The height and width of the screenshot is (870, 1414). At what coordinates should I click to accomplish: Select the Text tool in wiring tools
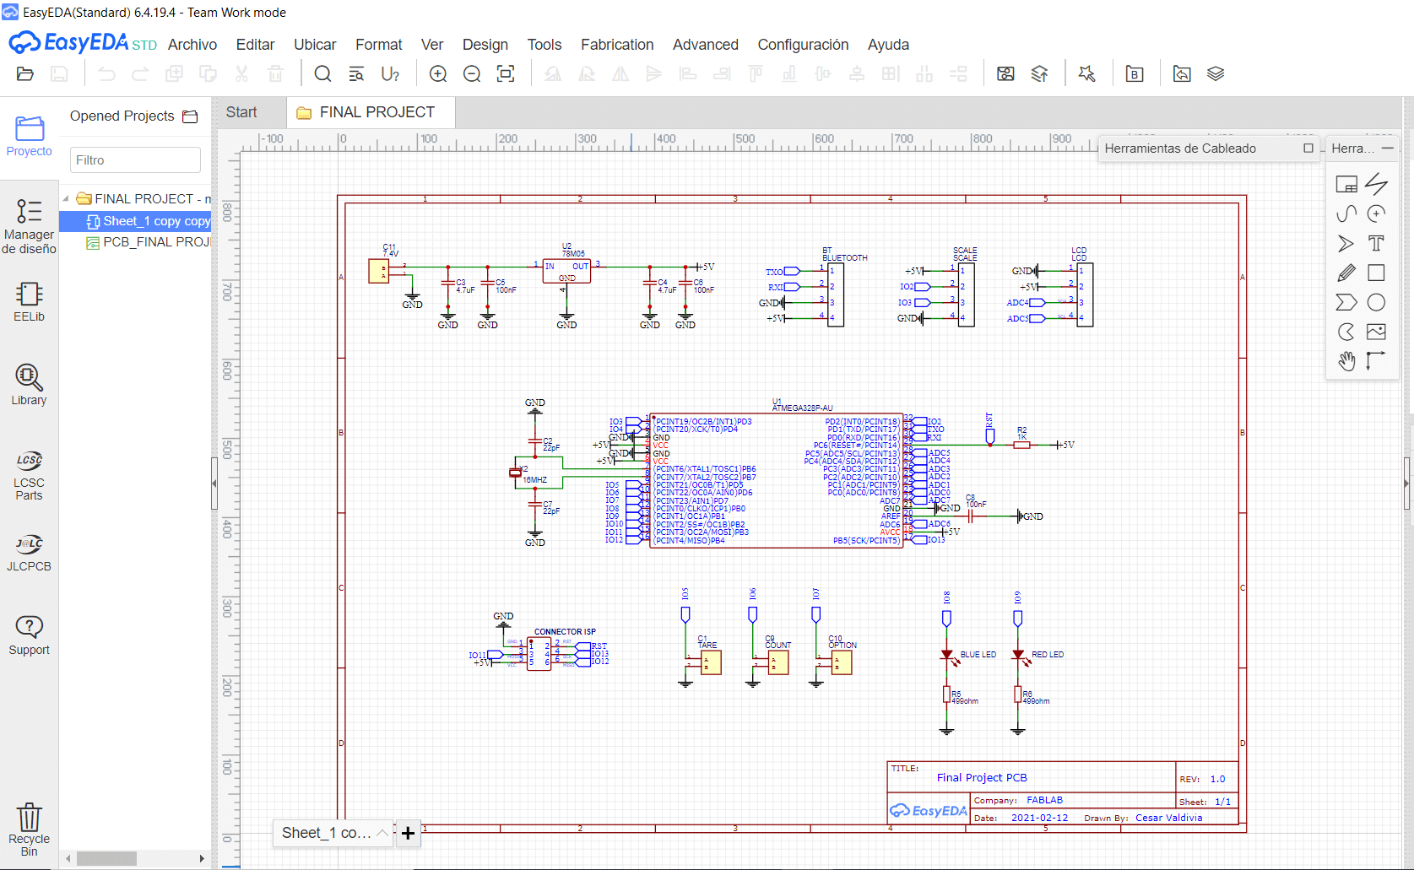(x=1376, y=243)
